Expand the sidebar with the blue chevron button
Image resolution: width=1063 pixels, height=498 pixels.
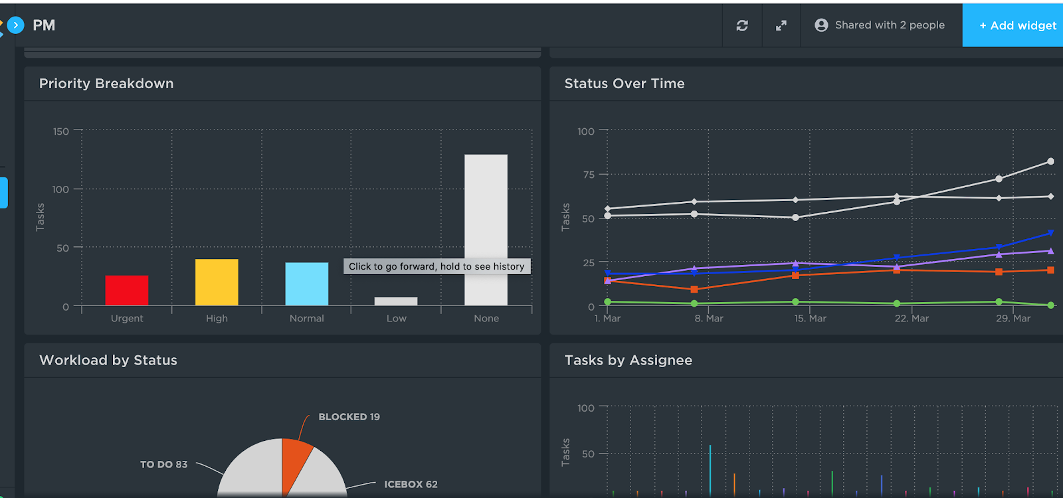[15, 25]
